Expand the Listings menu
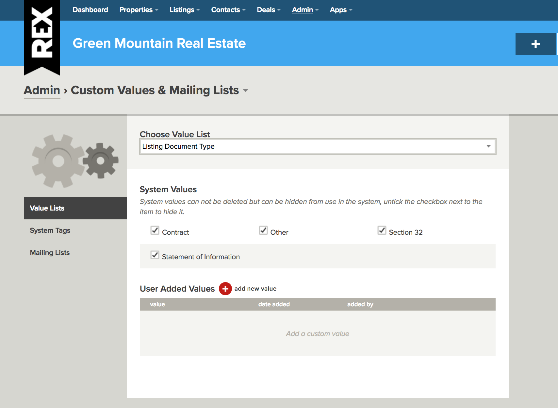Image resolution: width=558 pixels, height=408 pixels. (x=185, y=10)
